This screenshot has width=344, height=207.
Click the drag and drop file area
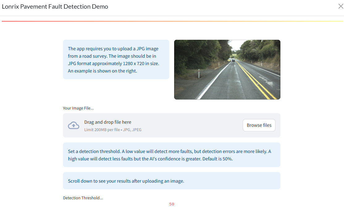tap(172, 126)
